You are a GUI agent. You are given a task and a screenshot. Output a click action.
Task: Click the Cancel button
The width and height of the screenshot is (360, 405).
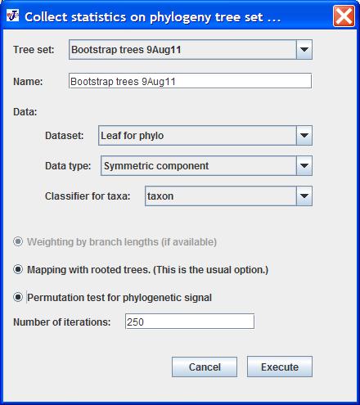[205, 367]
